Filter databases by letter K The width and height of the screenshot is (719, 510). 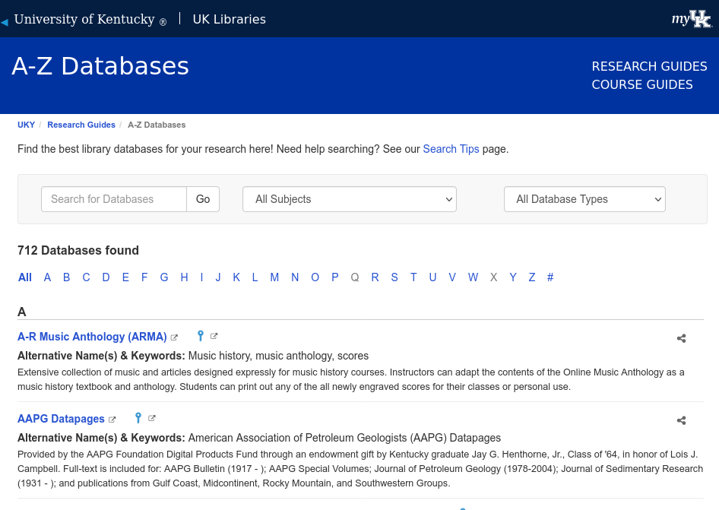pyautogui.click(x=236, y=277)
